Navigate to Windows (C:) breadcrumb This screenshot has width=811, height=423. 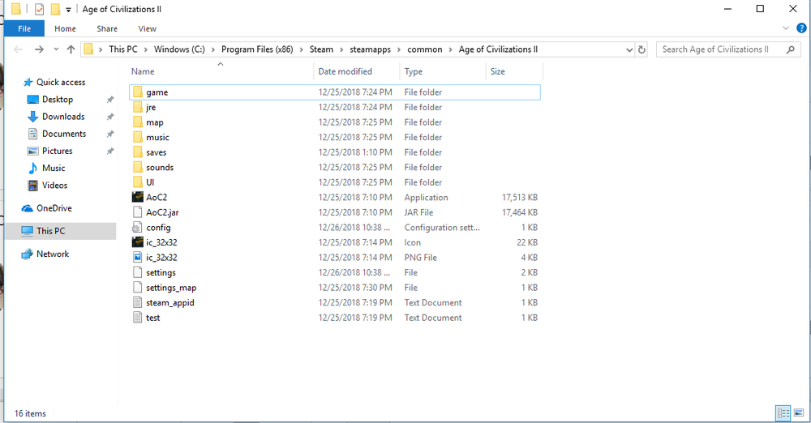click(179, 49)
